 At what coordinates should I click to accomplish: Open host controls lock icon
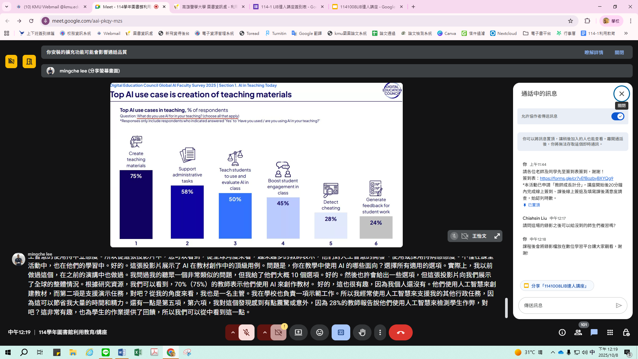[626, 332]
